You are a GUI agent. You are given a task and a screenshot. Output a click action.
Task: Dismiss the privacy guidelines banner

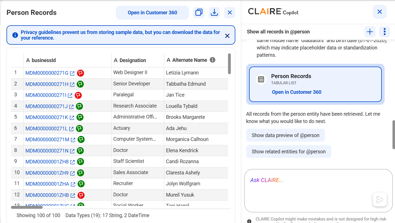click(x=227, y=36)
